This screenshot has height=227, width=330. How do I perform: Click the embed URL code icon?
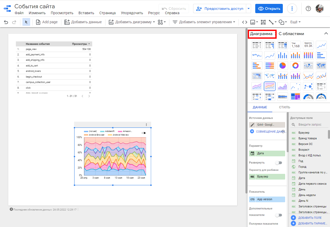(x=245, y=22)
